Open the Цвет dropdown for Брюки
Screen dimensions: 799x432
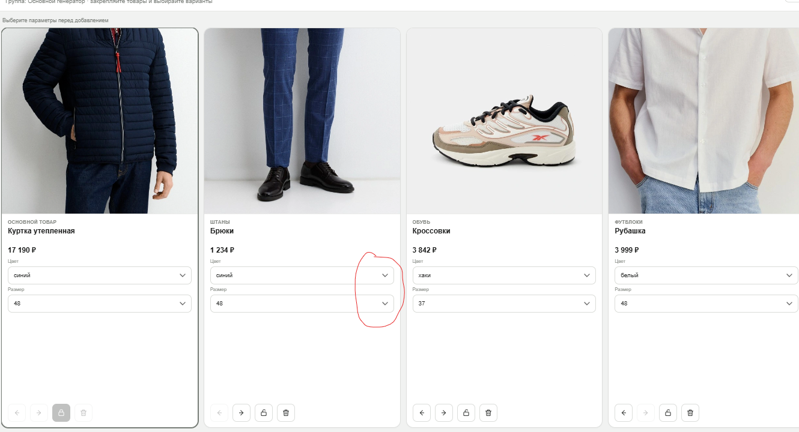302,275
